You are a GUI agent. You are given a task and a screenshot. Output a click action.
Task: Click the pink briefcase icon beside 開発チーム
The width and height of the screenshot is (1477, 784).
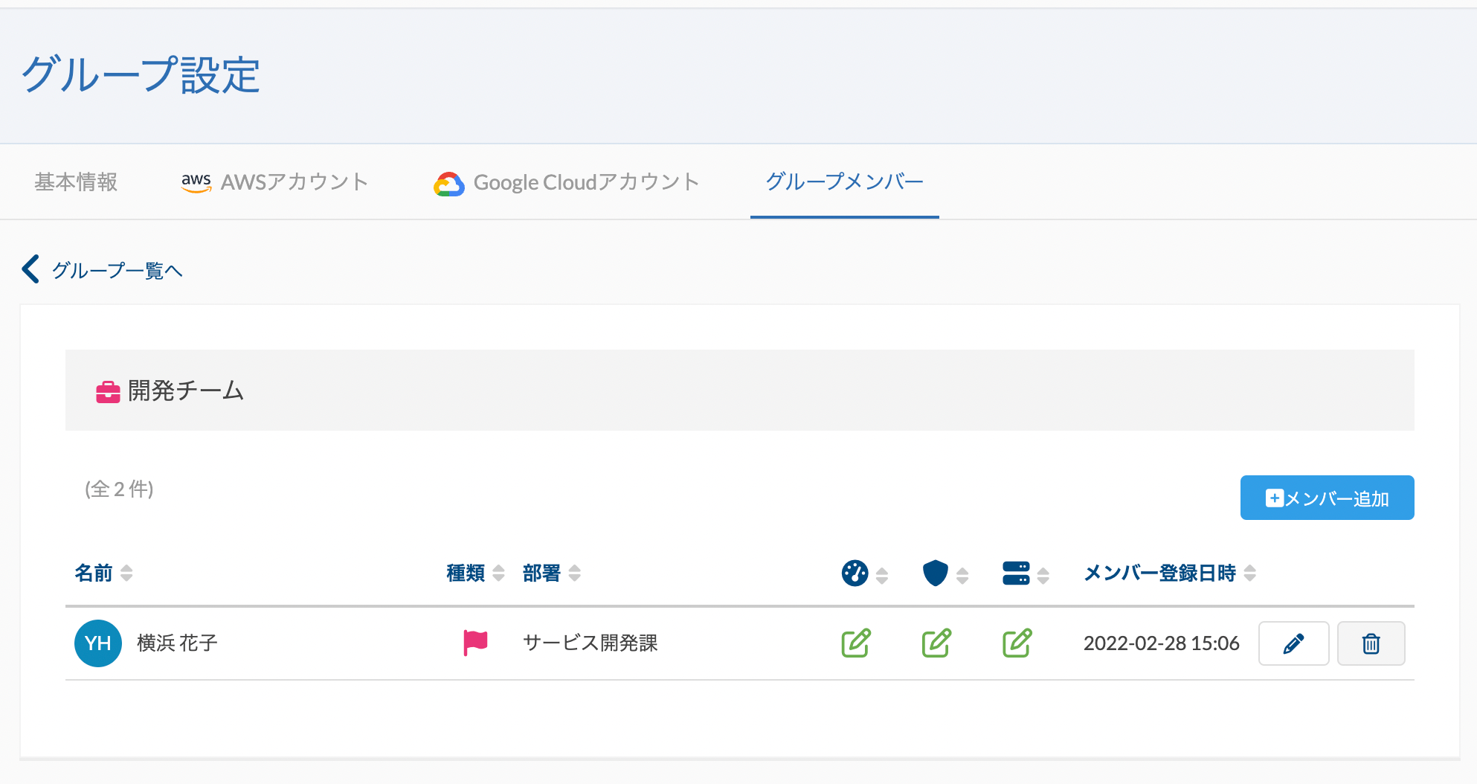pyautogui.click(x=108, y=391)
